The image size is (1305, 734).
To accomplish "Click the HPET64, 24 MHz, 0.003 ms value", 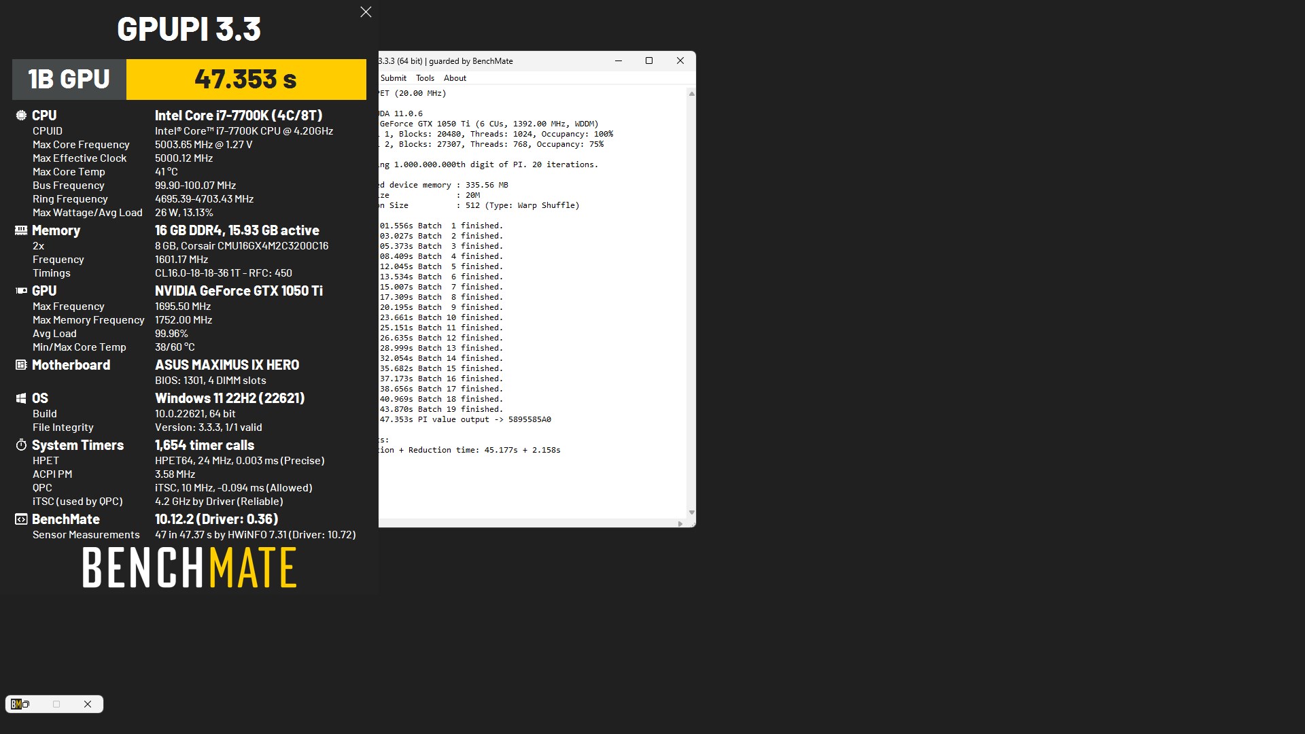I will coord(240,461).
